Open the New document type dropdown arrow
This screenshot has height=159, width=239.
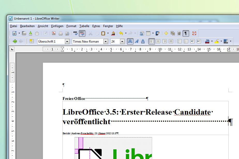[19, 33]
